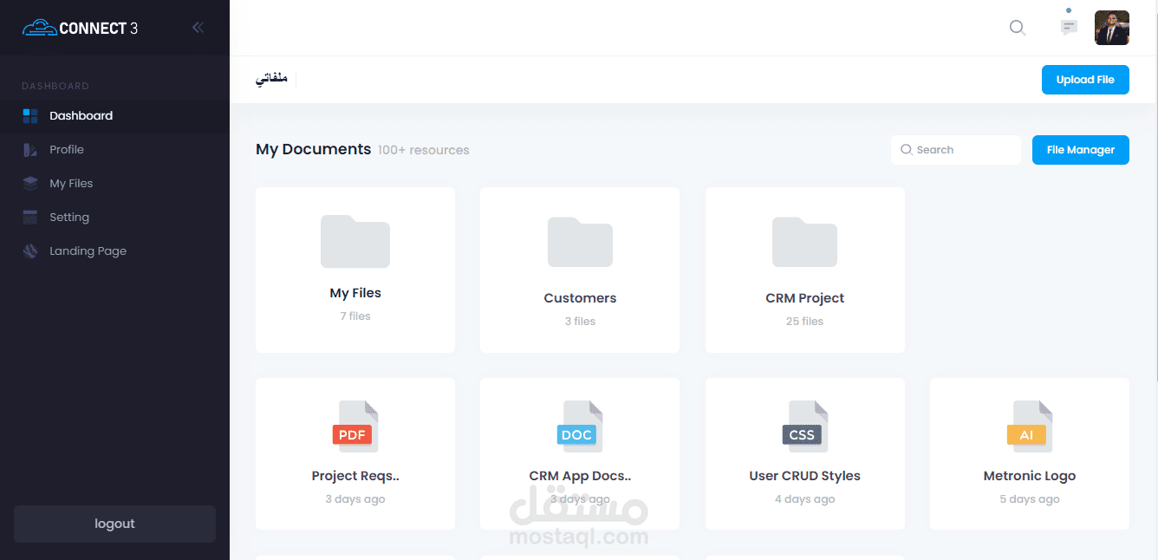Click the Upload File button

click(1085, 80)
